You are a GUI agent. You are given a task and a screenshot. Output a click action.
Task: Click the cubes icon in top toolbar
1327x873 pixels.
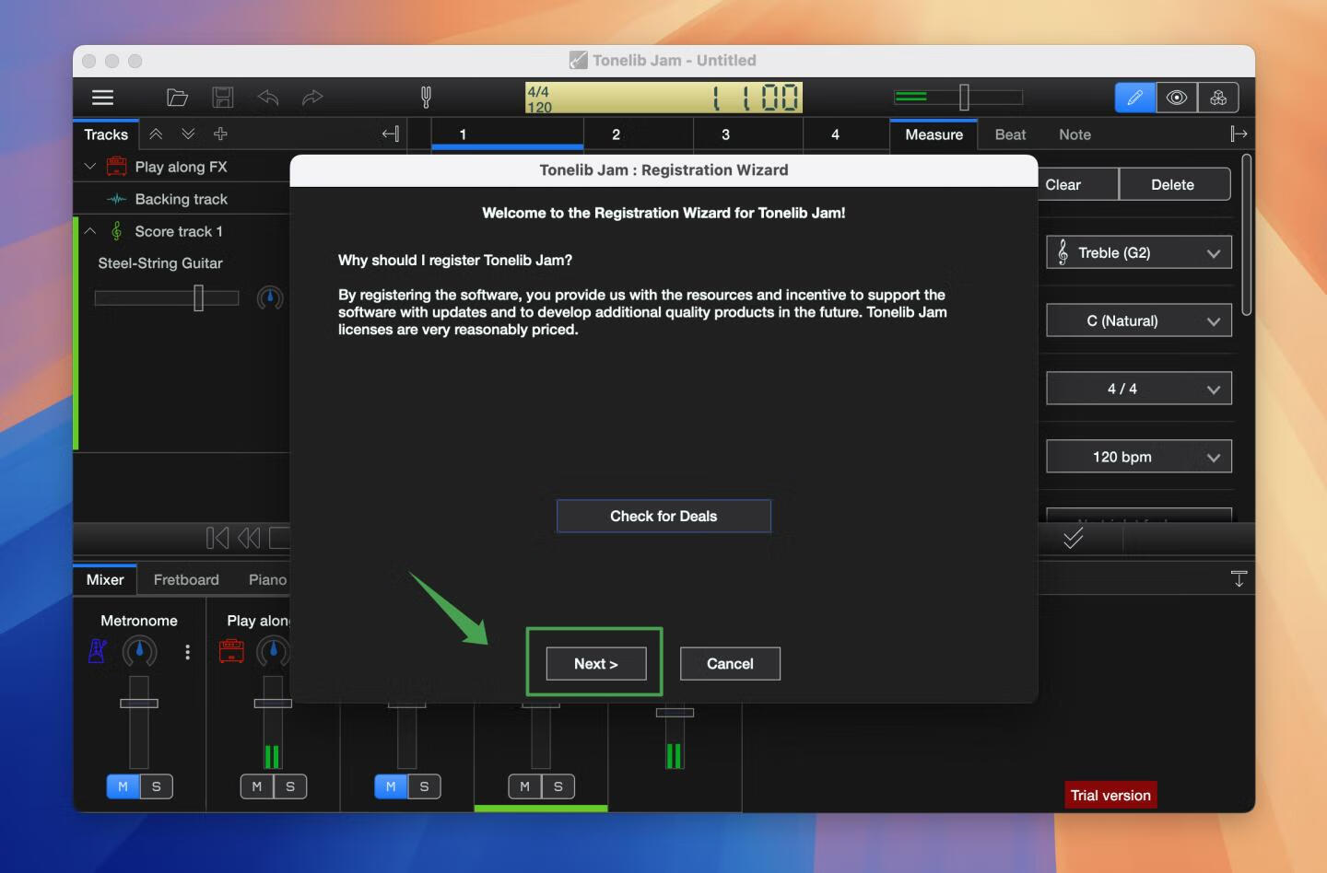[x=1218, y=98]
